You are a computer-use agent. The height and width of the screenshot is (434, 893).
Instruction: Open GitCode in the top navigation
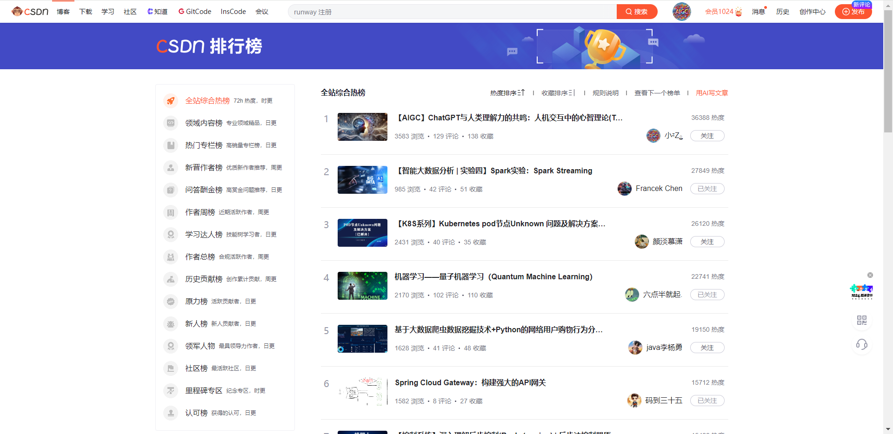(x=195, y=12)
